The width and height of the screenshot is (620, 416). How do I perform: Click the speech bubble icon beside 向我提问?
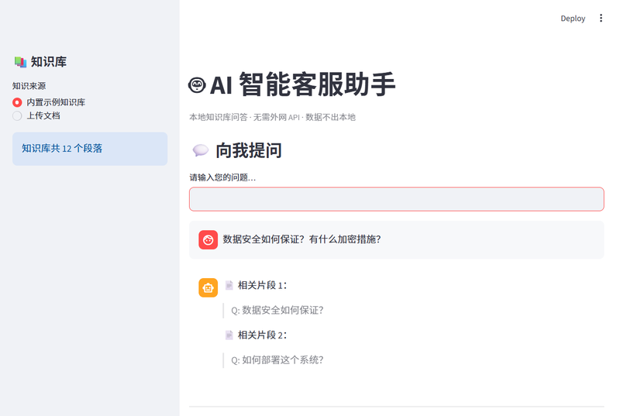(x=201, y=150)
